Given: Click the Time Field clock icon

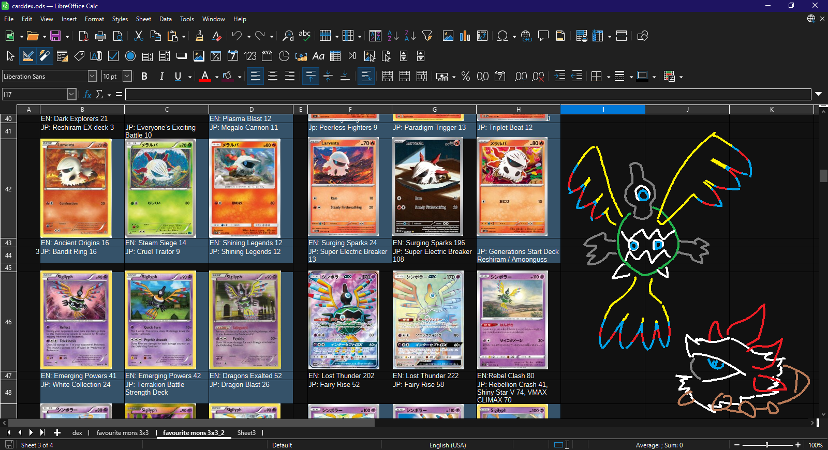Looking at the screenshot, I should click(x=284, y=56).
